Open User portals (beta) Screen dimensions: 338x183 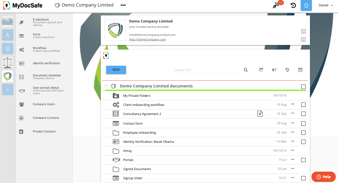(x=49, y=90)
